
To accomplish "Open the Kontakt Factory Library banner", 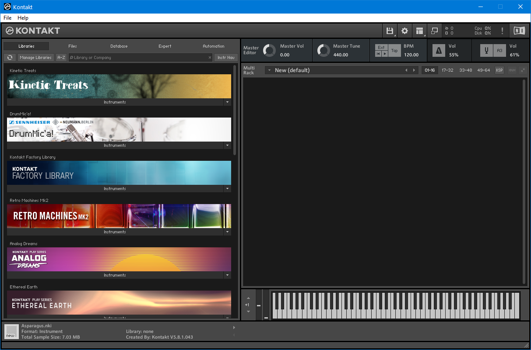I will (x=119, y=173).
